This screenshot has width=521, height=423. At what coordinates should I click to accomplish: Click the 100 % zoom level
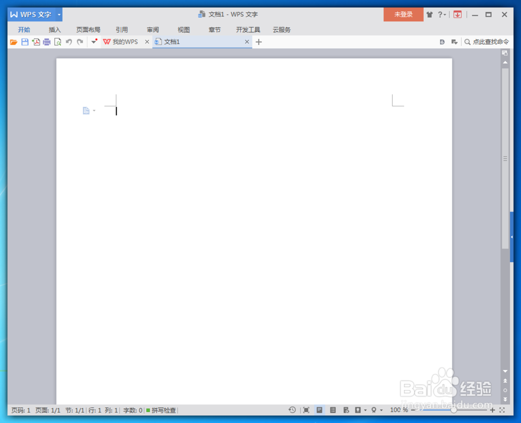pyautogui.click(x=399, y=410)
